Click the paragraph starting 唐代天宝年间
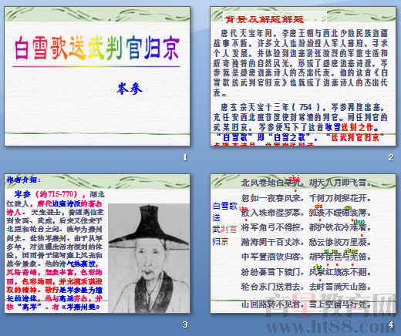The image size is (401, 336). [x=301, y=63]
